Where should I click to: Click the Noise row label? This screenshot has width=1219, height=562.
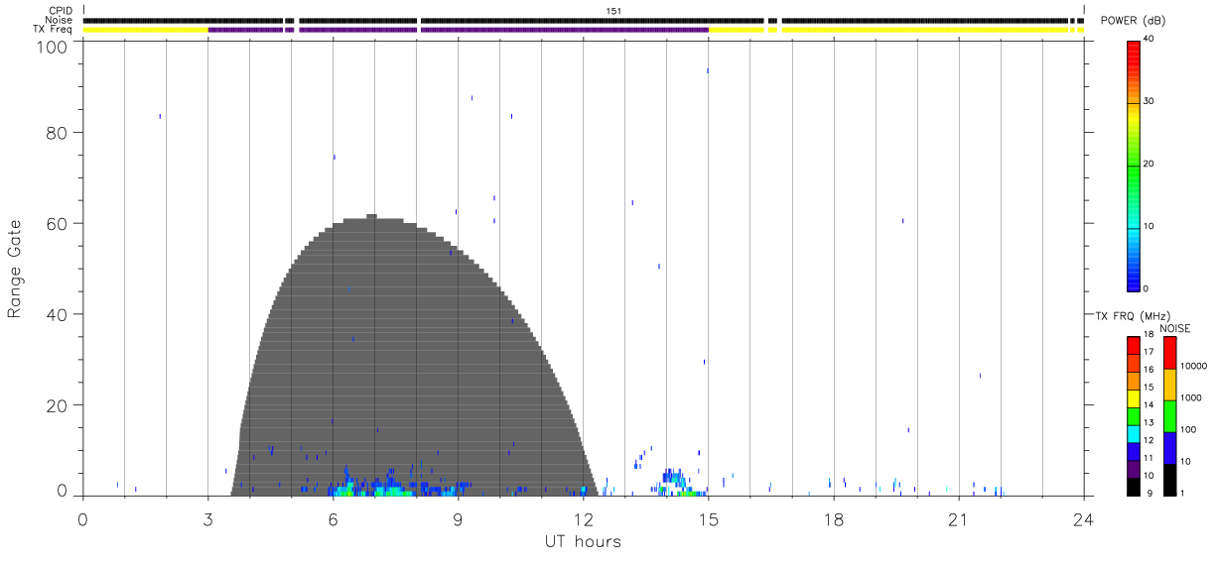coord(59,20)
